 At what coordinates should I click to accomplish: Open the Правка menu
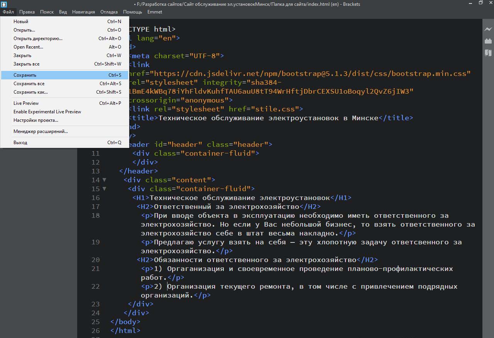[x=27, y=12]
